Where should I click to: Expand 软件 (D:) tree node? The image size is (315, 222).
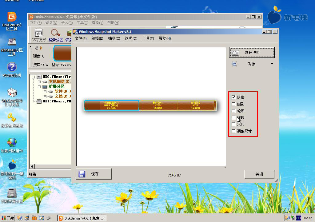45,92
